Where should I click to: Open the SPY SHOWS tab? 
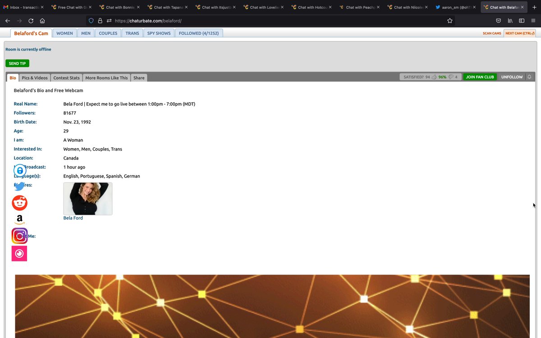click(159, 33)
